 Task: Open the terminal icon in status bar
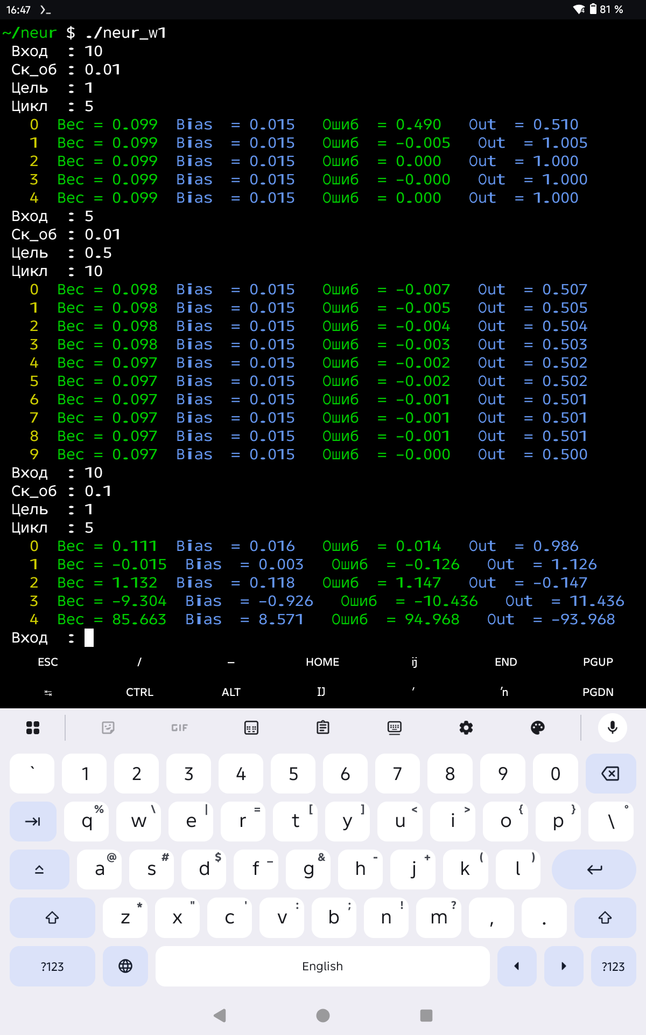[45, 10]
